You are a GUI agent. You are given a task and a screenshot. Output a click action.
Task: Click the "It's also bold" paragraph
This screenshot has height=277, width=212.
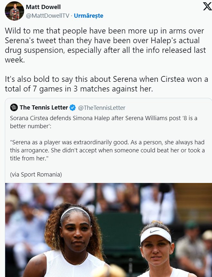[106, 84]
